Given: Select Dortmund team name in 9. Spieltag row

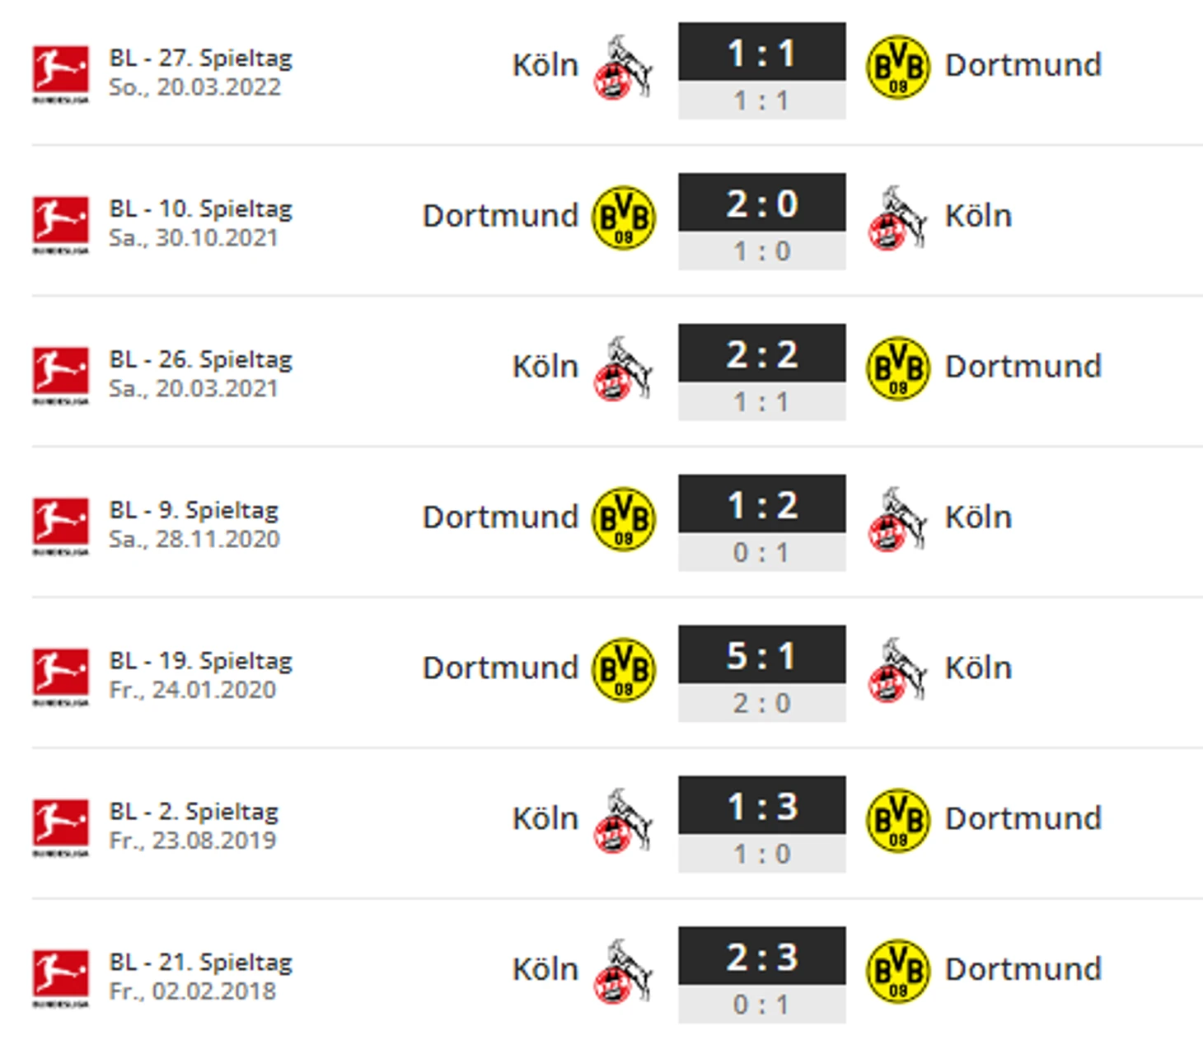Looking at the screenshot, I should coord(500,518).
